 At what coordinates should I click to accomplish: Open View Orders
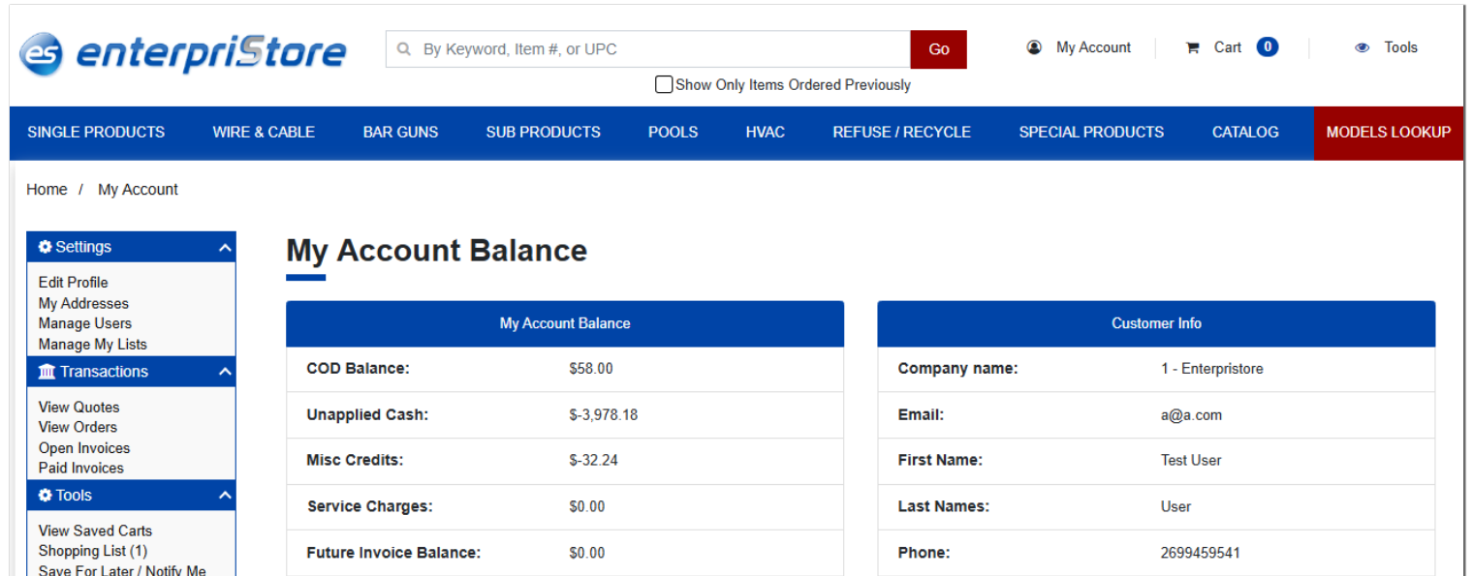[x=78, y=427]
